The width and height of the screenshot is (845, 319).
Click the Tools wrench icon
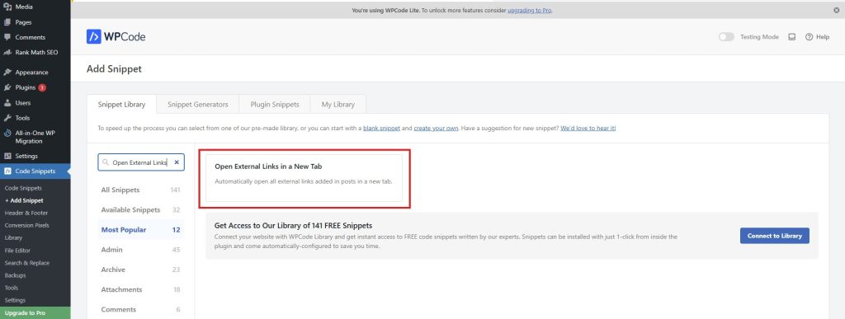tap(7, 118)
